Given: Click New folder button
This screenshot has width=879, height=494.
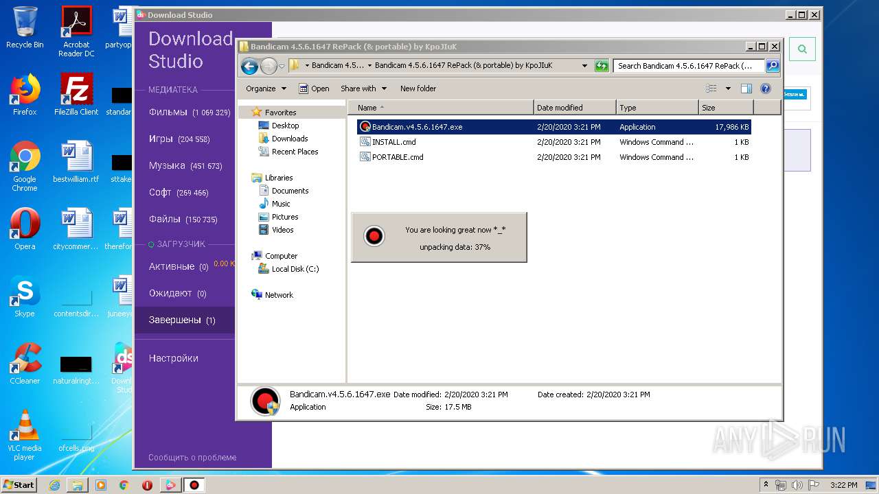Looking at the screenshot, I should point(418,89).
